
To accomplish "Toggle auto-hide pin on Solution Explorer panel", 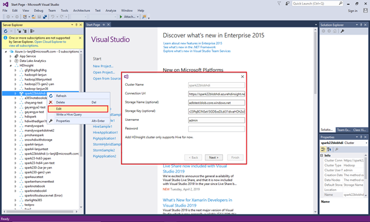I will click(x=361, y=24).
